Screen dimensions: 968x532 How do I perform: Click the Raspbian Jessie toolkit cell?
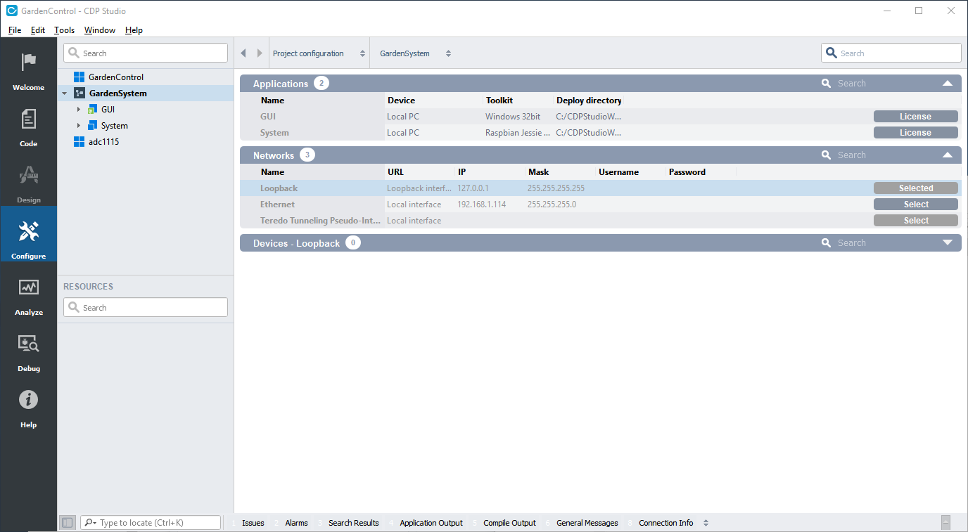click(x=518, y=133)
